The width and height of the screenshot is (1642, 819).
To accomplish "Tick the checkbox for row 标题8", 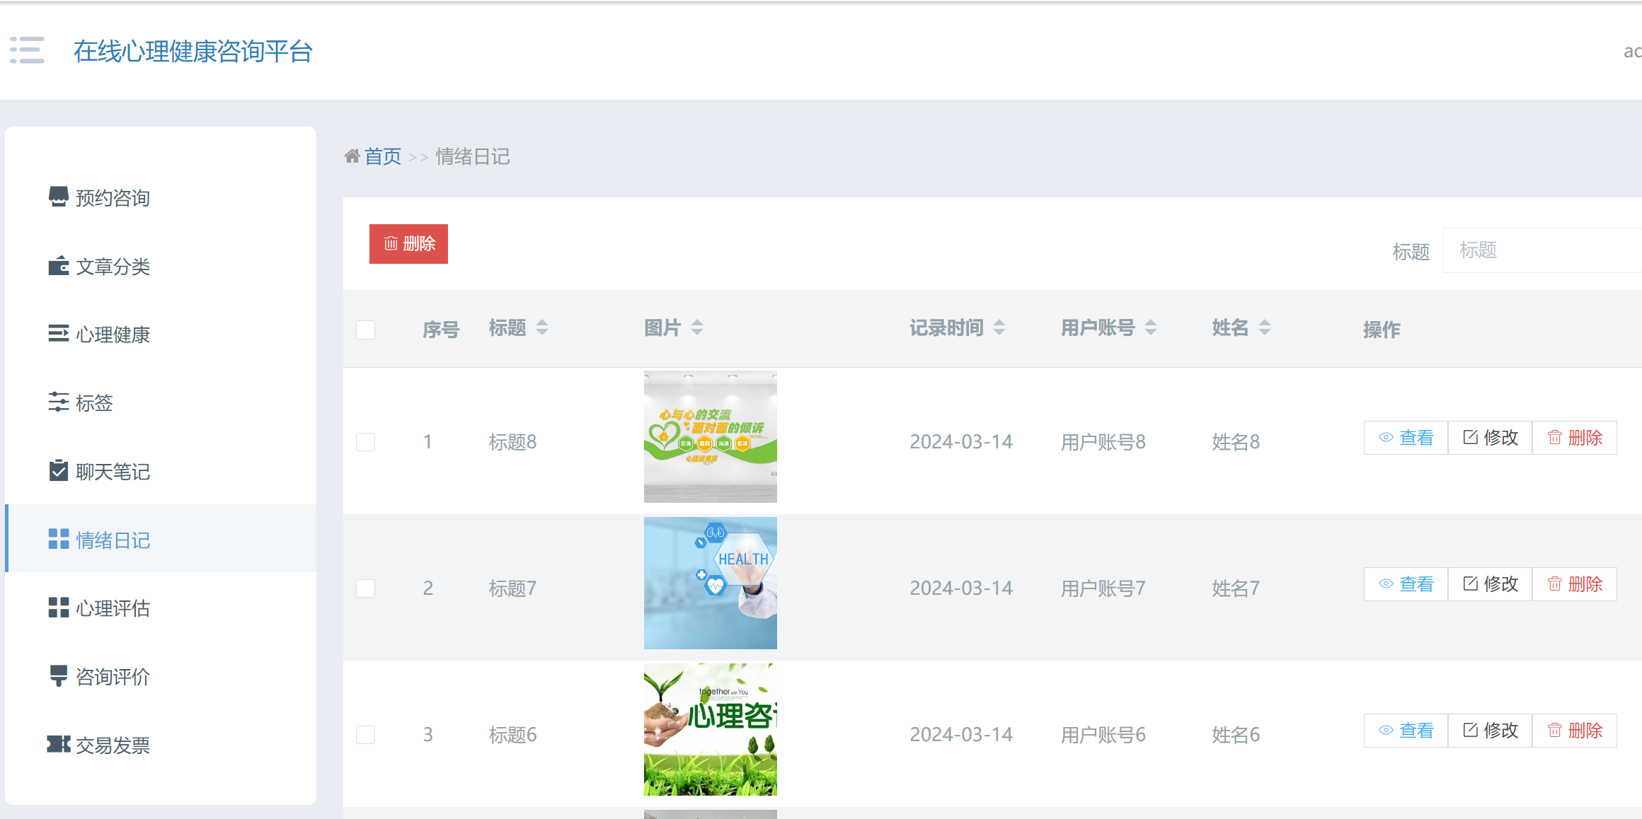I will 365,442.
